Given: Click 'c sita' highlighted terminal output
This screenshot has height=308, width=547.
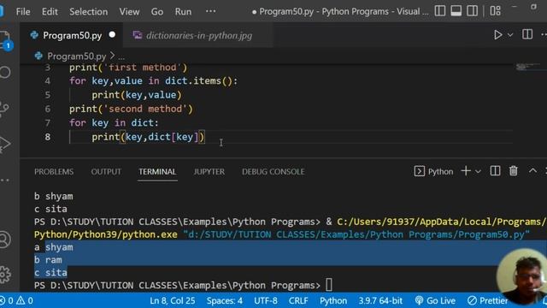Looking at the screenshot, I should click(x=50, y=272).
